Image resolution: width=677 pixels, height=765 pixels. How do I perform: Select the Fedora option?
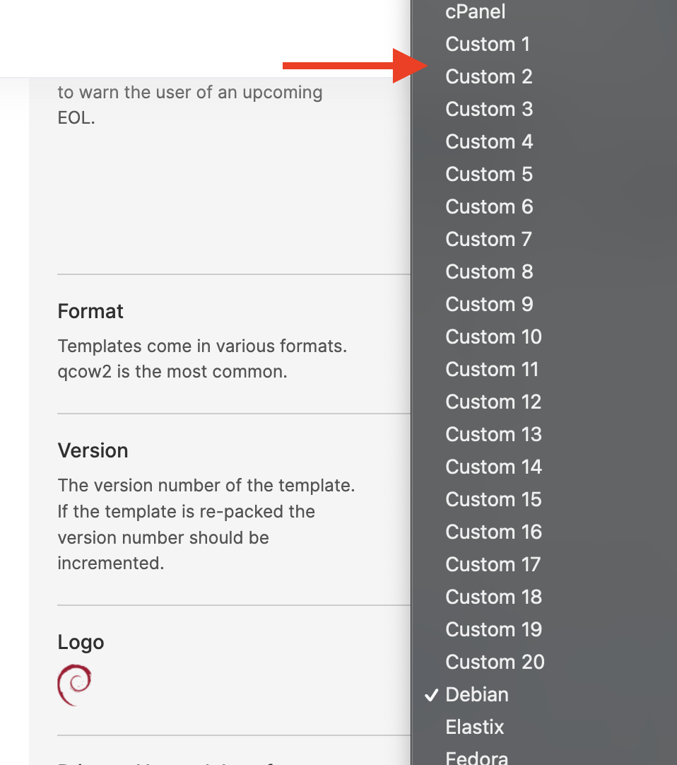tap(544, 755)
